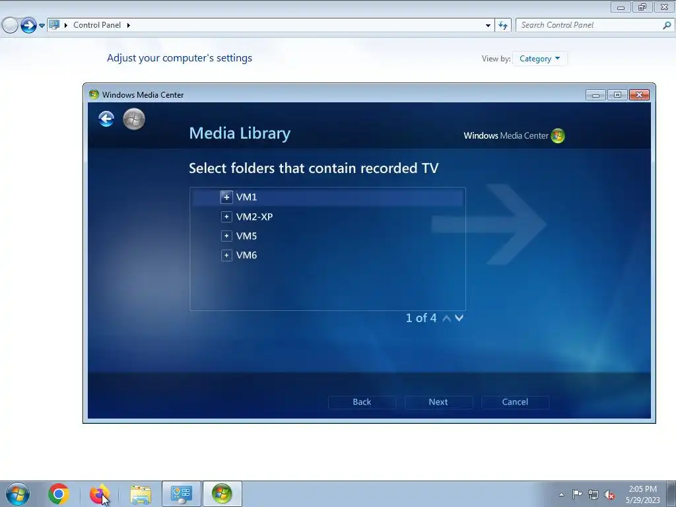Click the Media Center start orb button
Screen dimensions: 676x507
click(x=134, y=119)
